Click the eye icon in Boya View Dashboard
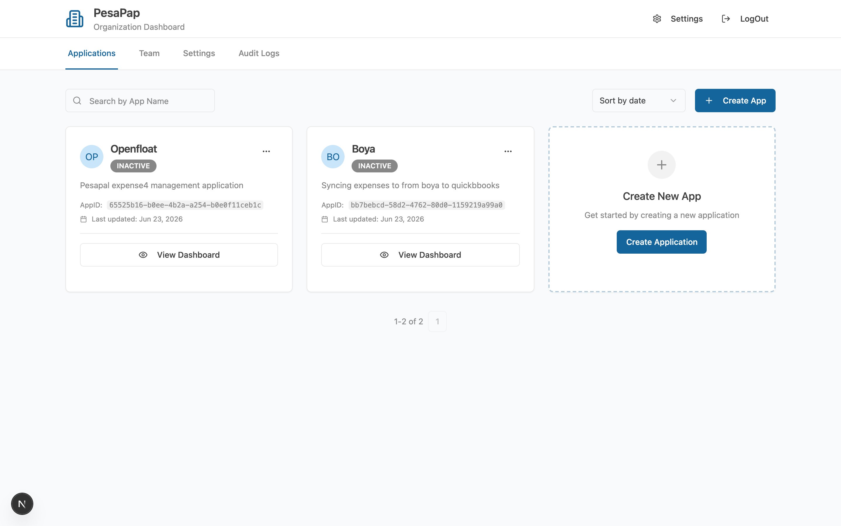Screen dimensions: 841x526 pyautogui.click(x=384, y=255)
